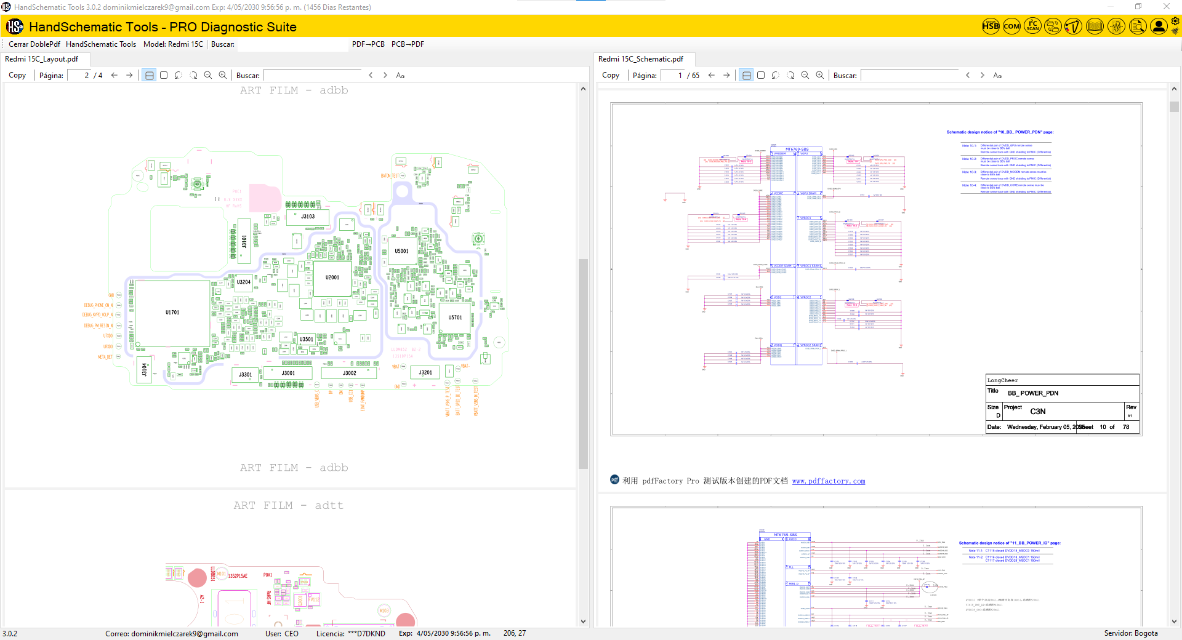Zoom in the Schematic PDF
Viewport: 1182px width, 640px height.
click(x=820, y=75)
